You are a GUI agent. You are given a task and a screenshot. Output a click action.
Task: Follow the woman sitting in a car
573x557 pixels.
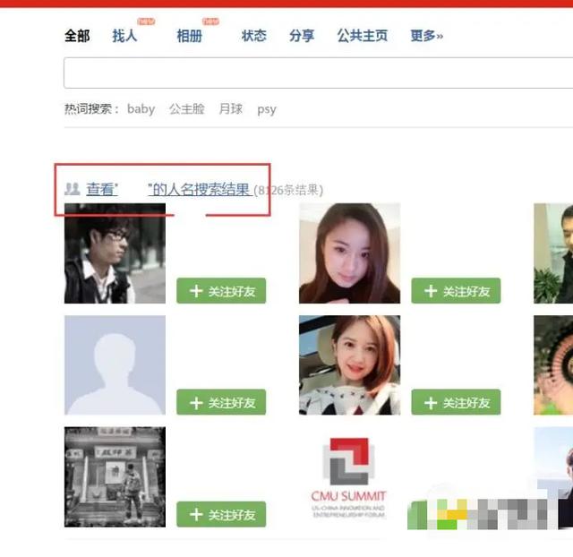456,402
